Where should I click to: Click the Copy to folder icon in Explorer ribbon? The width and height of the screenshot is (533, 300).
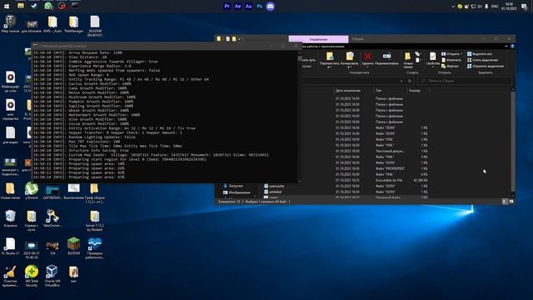coord(350,59)
